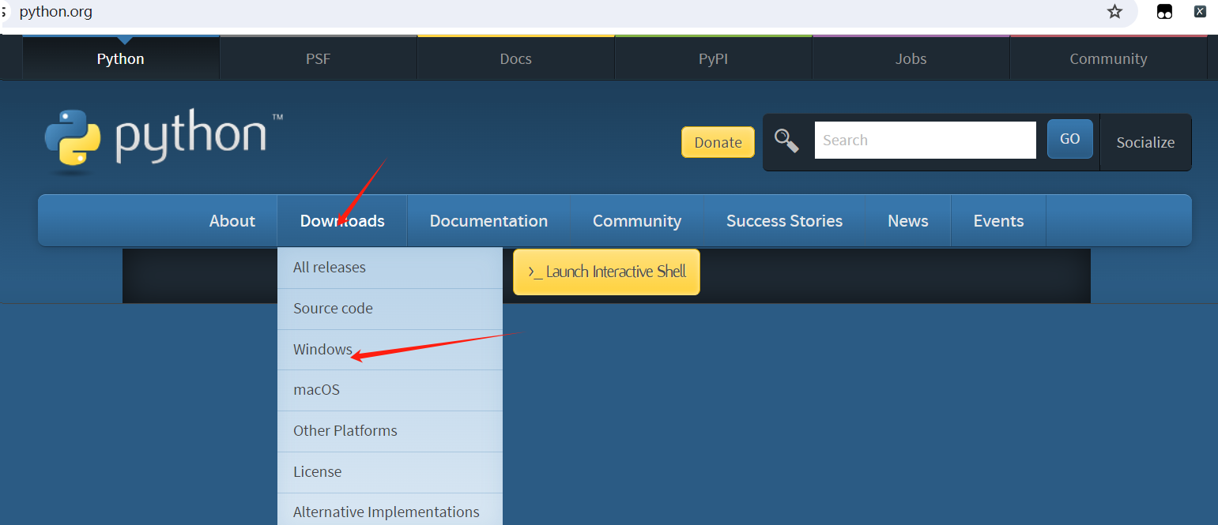The width and height of the screenshot is (1218, 525).
Task: Open the Downloads dropdown menu
Action: coord(342,221)
